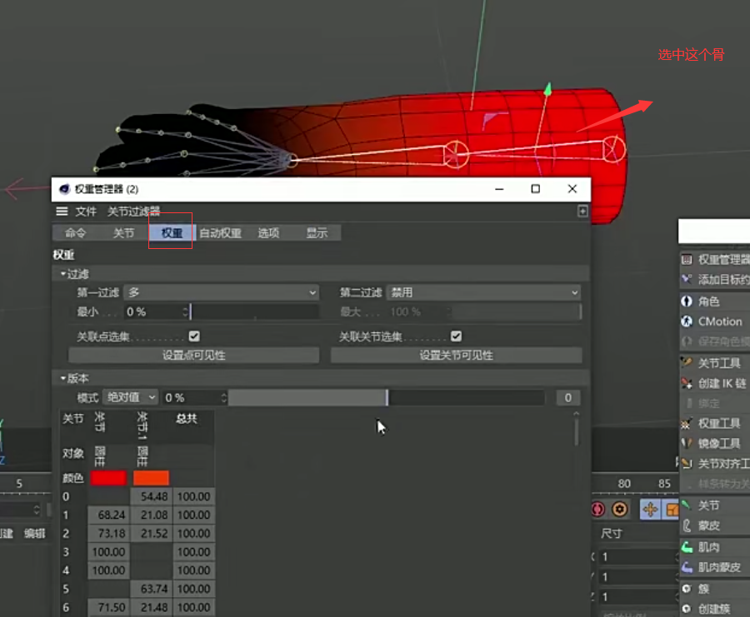Select weight cell 63.74 in row 5
This screenshot has width=750, height=617.
151,589
